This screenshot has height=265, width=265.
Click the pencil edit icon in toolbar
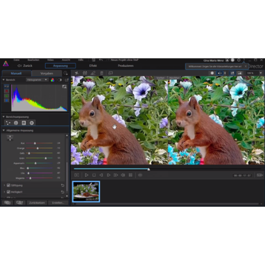[x=93, y=73]
